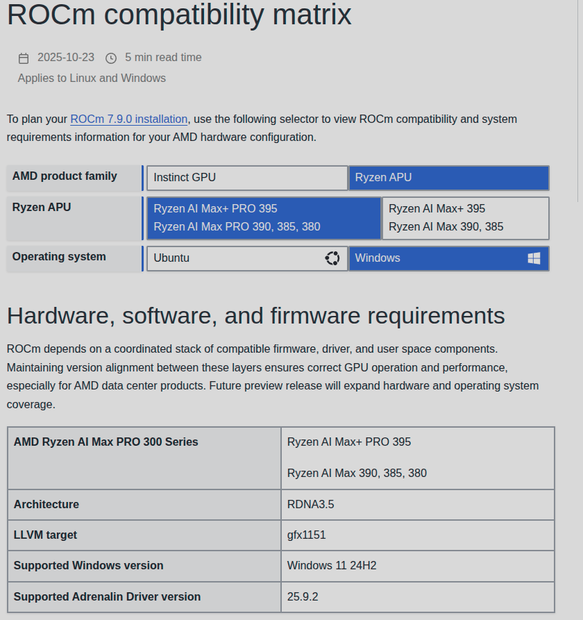
Task: Click the 'Supported Windows version' header cell
Action: pyautogui.click(x=144, y=566)
